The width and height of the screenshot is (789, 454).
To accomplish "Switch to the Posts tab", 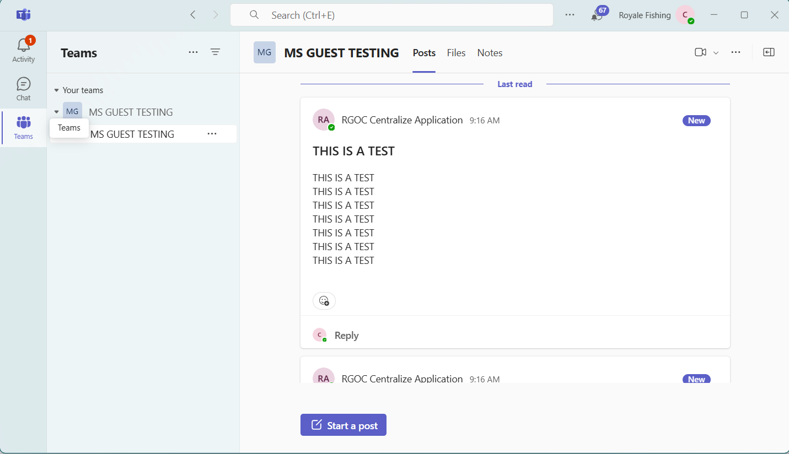I will coord(424,53).
